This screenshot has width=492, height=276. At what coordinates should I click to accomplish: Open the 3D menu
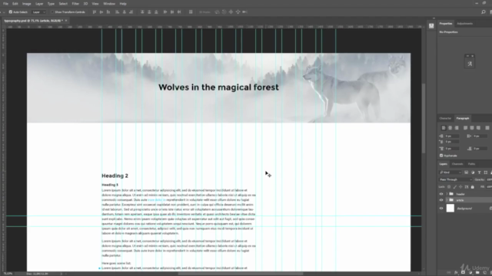pos(85,4)
